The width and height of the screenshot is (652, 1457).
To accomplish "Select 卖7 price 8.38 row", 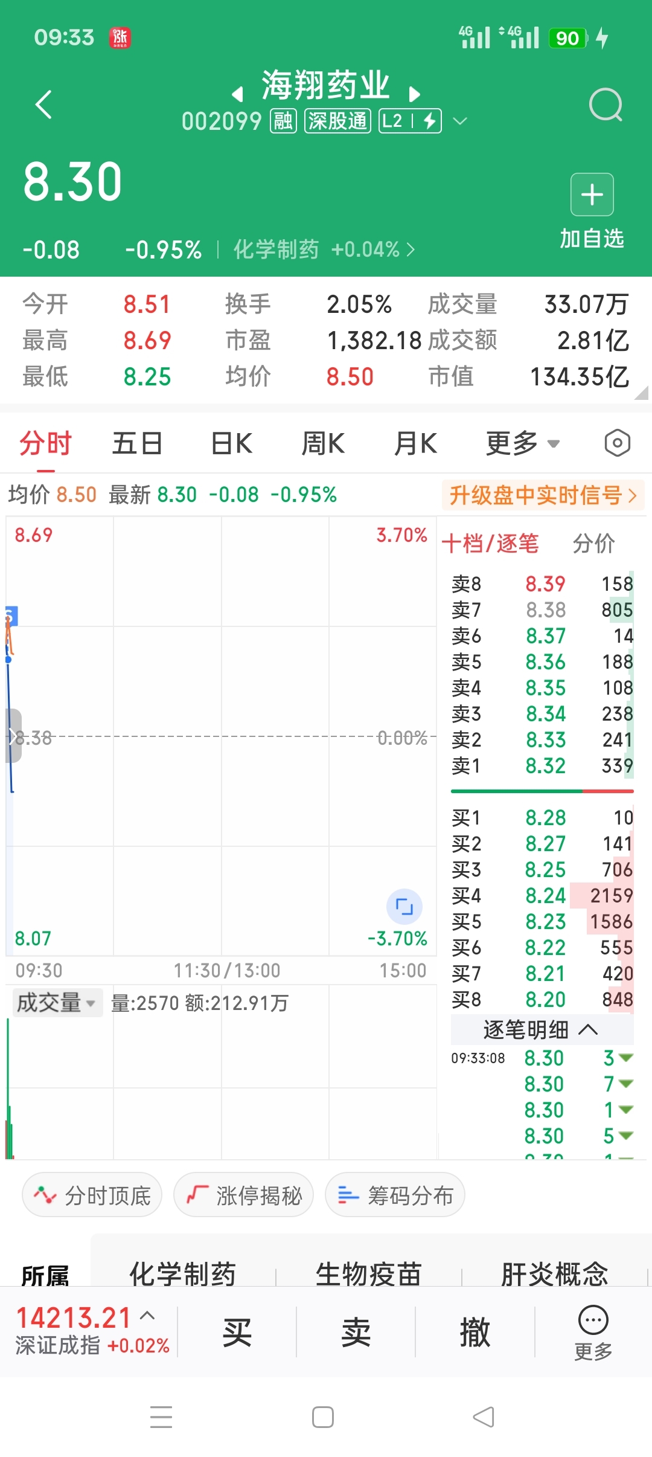I will pyautogui.click(x=542, y=609).
